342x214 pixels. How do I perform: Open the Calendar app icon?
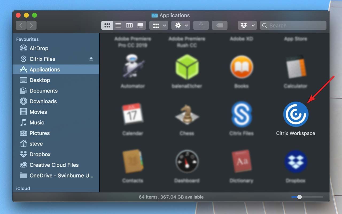pyautogui.click(x=133, y=114)
